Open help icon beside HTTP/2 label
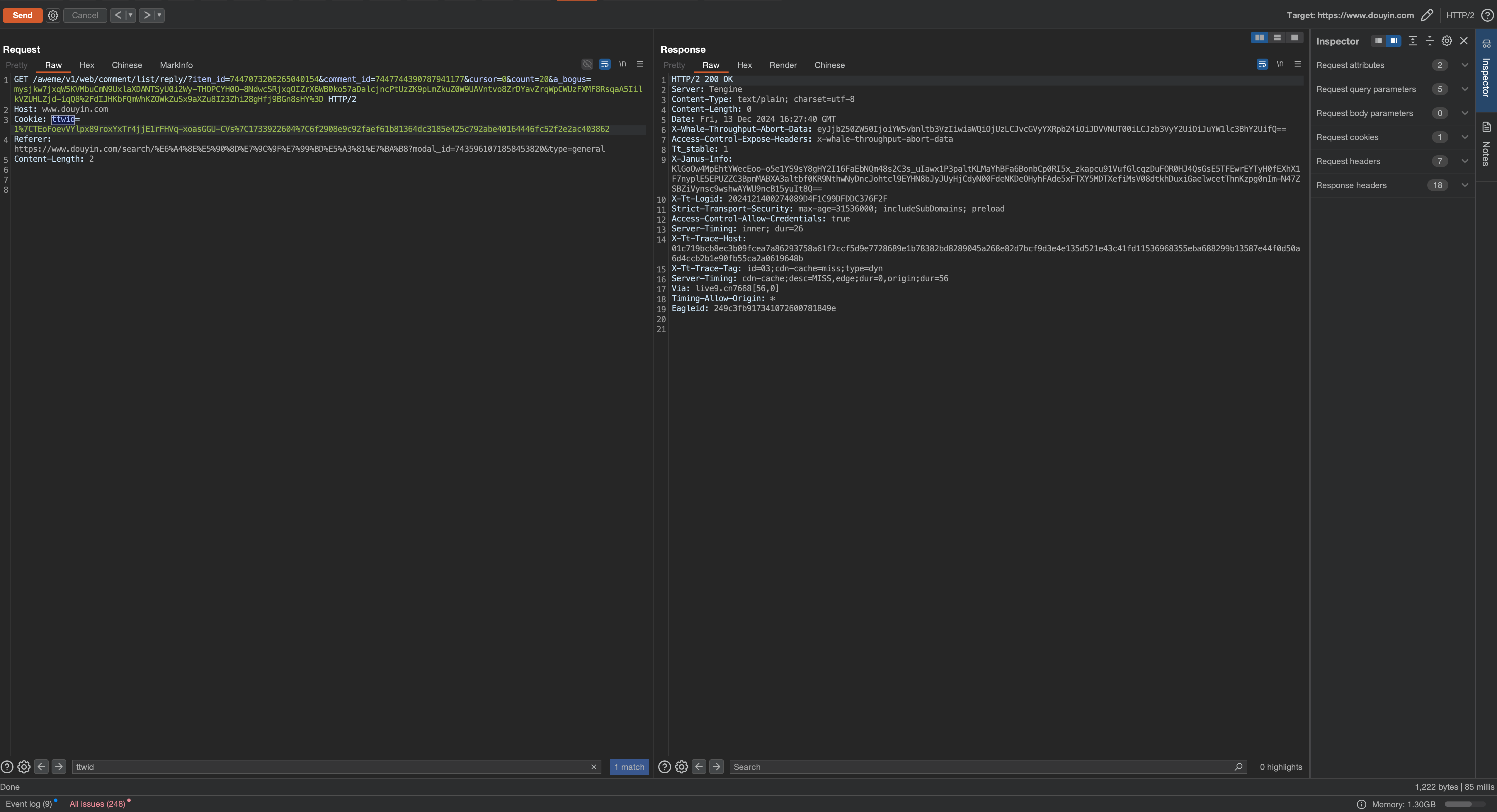 (x=1486, y=15)
